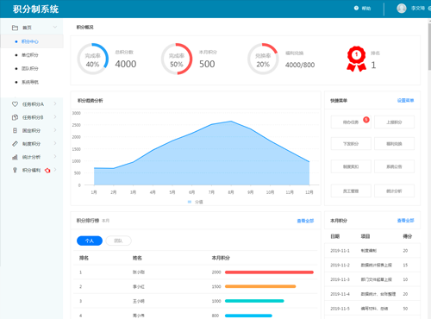Click the help question mark icon in header
Image resolution: width=431 pixels, height=319 pixels.
coord(356,8)
